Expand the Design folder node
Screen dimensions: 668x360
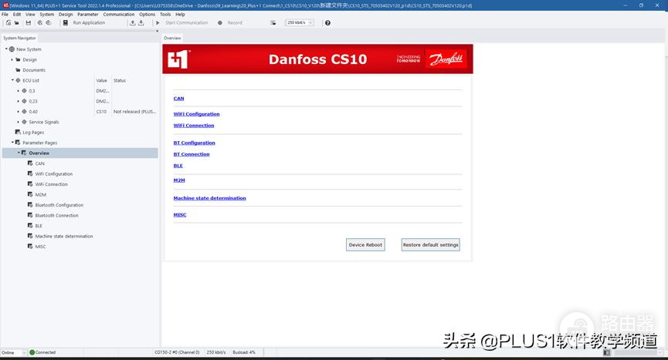(x=12, y=59)
